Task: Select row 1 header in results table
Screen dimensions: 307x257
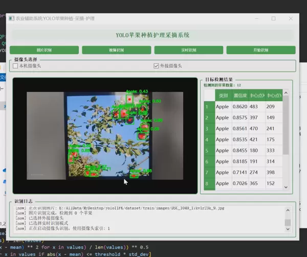Action: point(209,107)
